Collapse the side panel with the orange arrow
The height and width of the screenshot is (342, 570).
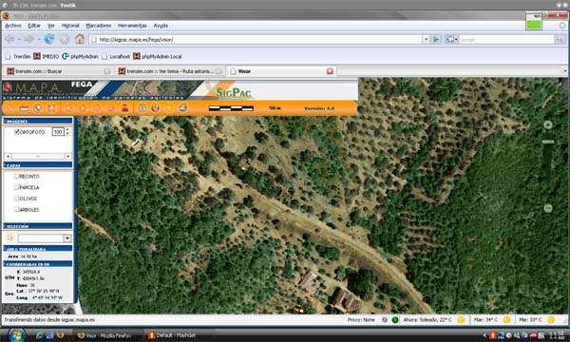tap(76, 211)
